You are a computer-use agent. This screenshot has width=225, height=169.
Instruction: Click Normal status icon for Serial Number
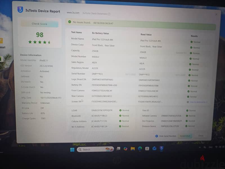point(189,75)
